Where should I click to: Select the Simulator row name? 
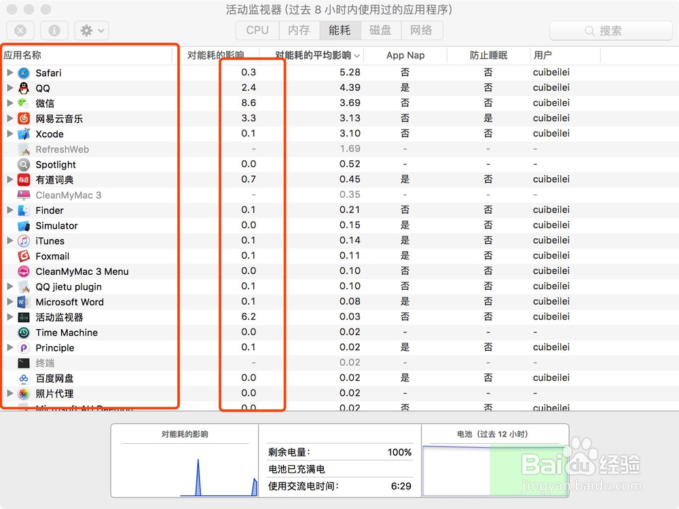click(57, 225)
